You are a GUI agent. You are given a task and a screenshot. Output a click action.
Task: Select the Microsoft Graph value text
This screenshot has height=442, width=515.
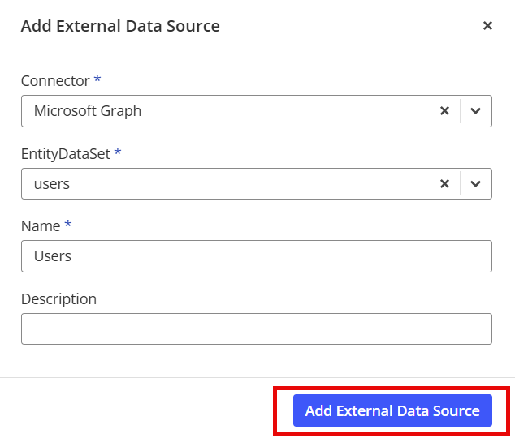tap(88, 111)
